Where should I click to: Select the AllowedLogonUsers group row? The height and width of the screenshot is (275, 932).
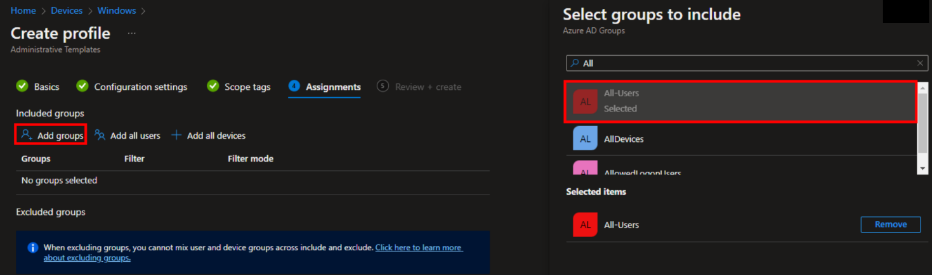pyautogui.click(x=642, y=171)
